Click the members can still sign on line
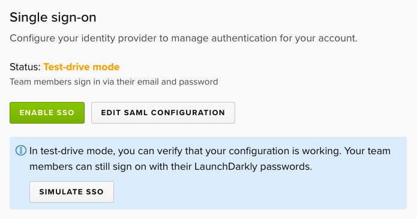 point(170,167)
